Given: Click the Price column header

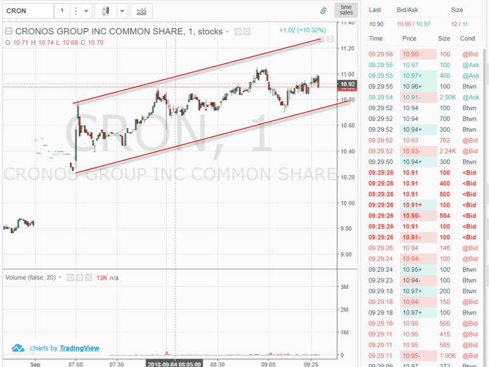Looking at the screenshot, I should coord(410,39).
